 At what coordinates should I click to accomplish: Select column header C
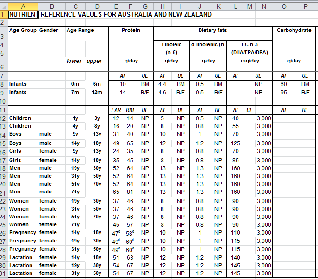(75, 6)
